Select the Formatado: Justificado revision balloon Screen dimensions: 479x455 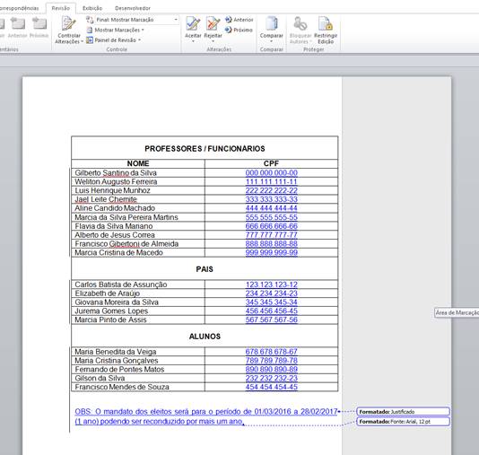(x=403, y=412)
